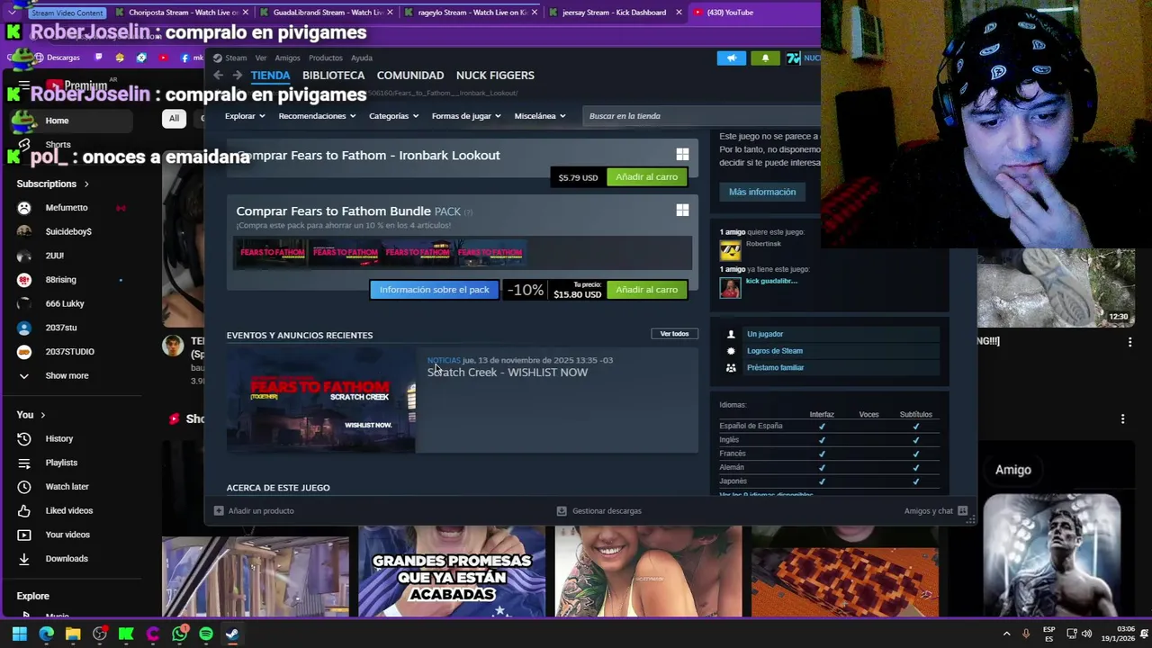Open Your videos in YouTube sidebar
This screenshot has width=1152, height=648.
coord(67,535)
